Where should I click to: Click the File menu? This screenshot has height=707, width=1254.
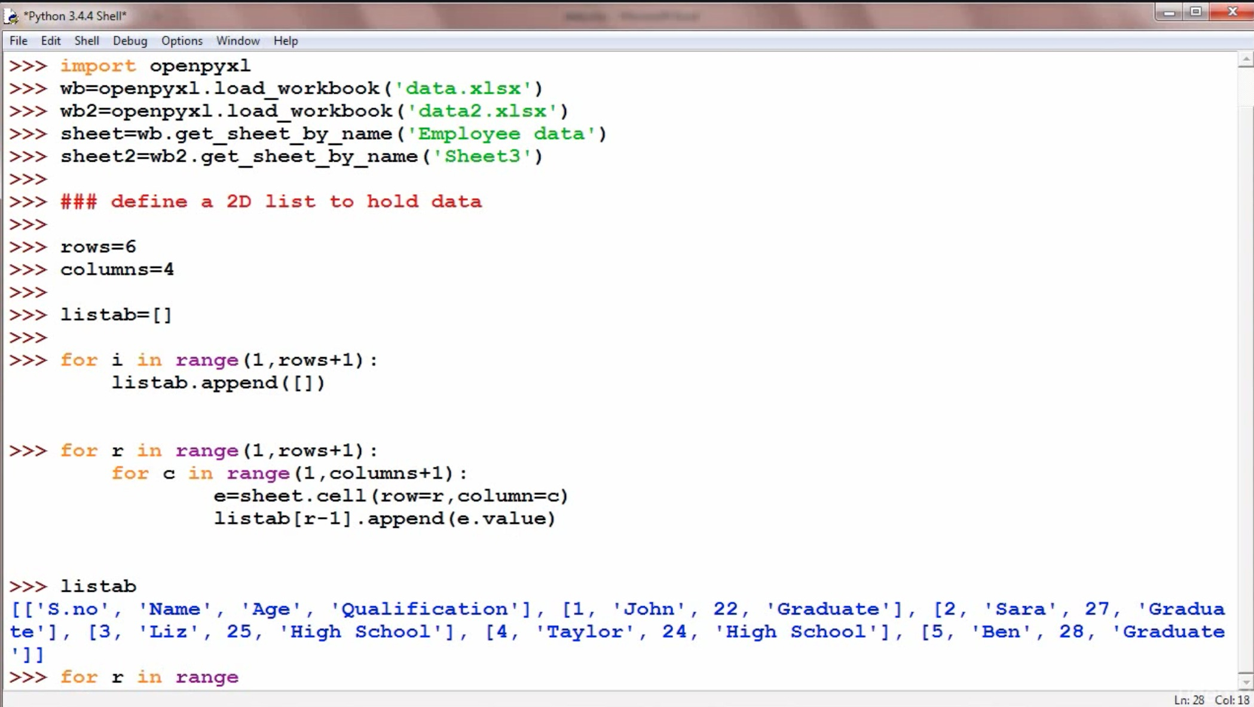[x=17, y=41]
